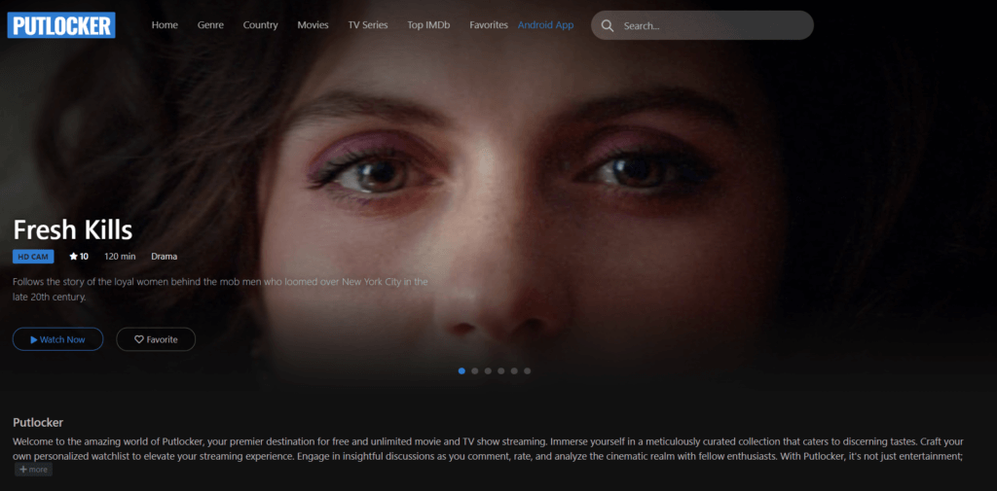
Task: Click the star rating icon
Action: [x=73, y=257]
